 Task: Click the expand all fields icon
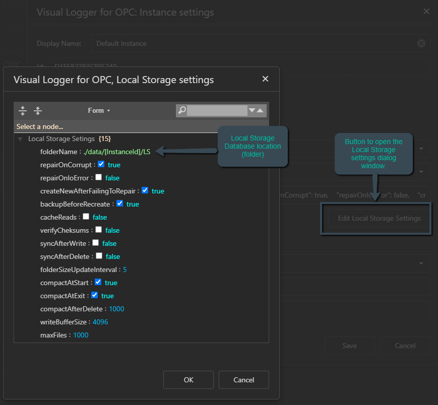[22, 110]
